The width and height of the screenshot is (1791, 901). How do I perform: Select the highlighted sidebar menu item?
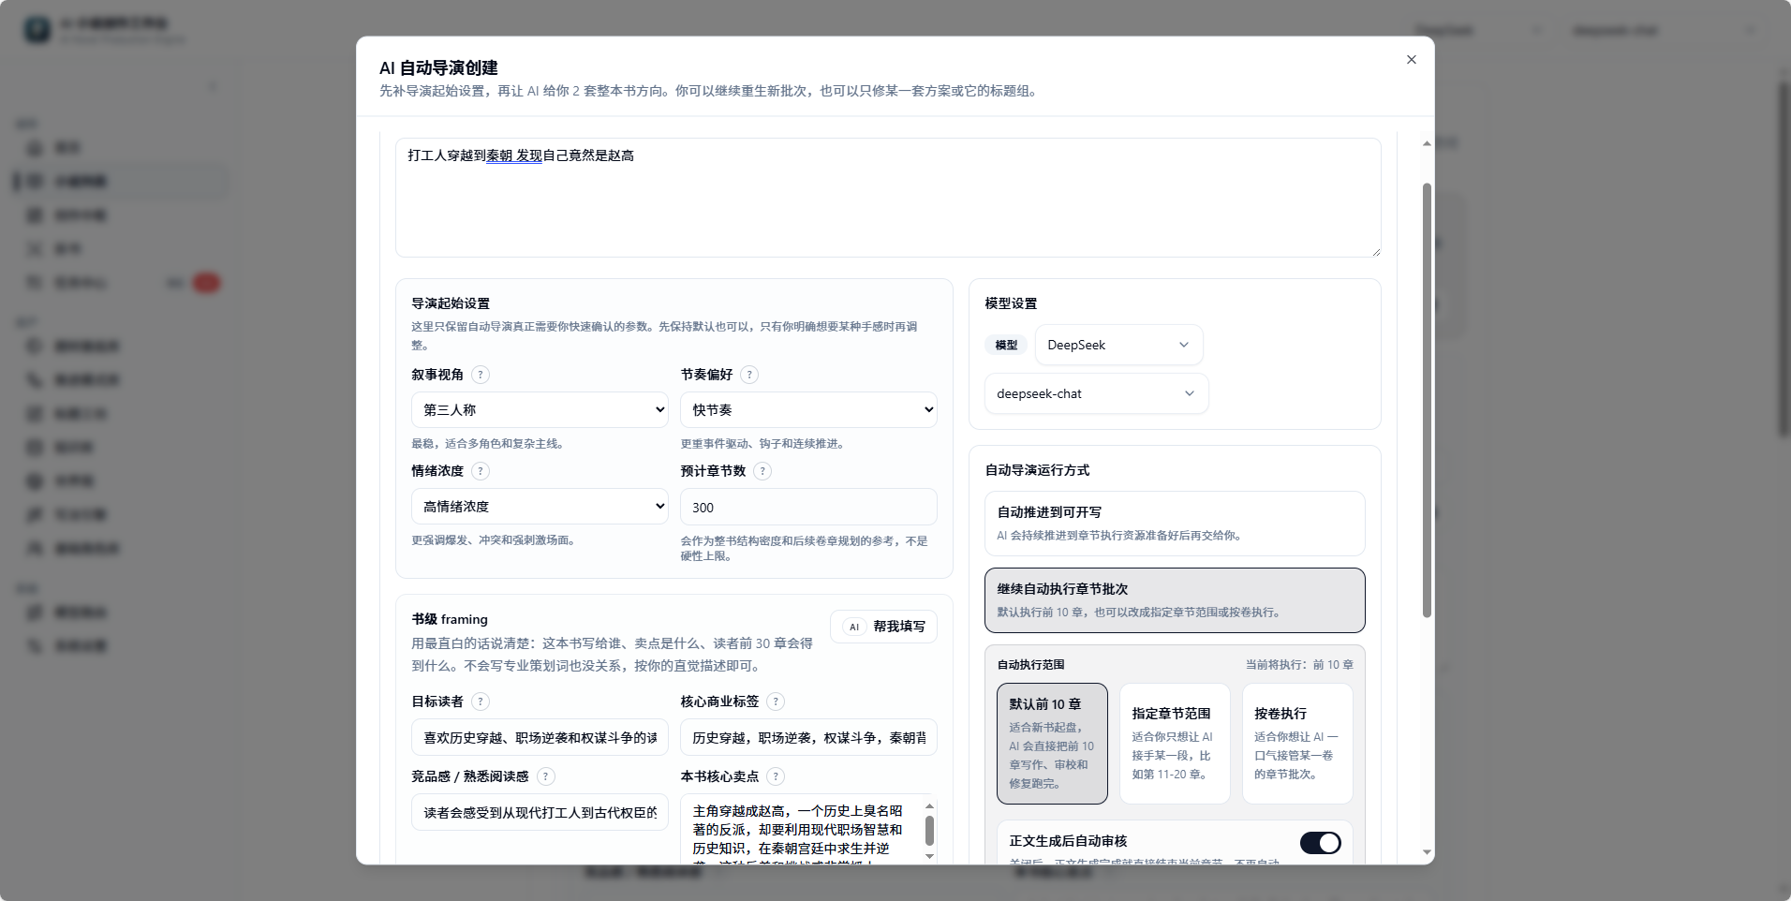point(81,181)
